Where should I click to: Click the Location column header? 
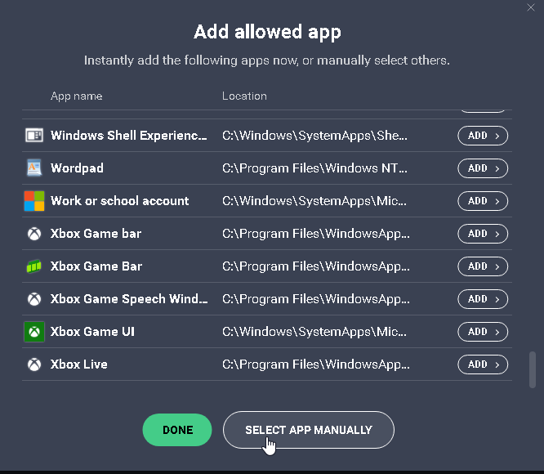coord(244,96)
